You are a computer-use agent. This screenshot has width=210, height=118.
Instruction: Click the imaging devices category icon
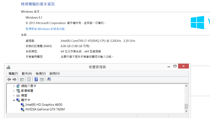click(x=18, y=91)
